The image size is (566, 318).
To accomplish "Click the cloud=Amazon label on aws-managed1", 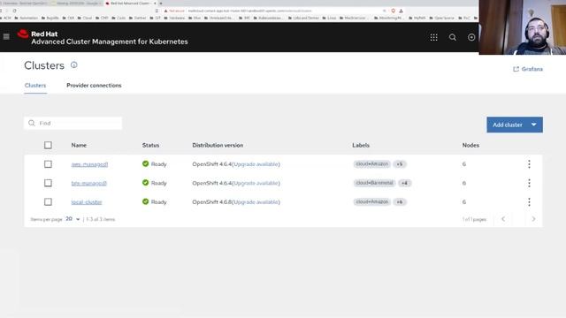I will tap(371, 164).
